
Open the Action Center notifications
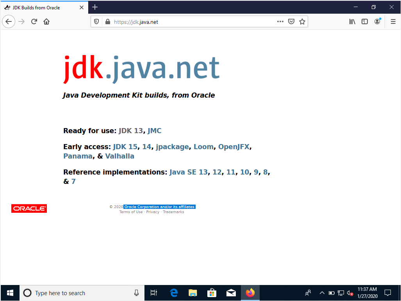point(388,293)
